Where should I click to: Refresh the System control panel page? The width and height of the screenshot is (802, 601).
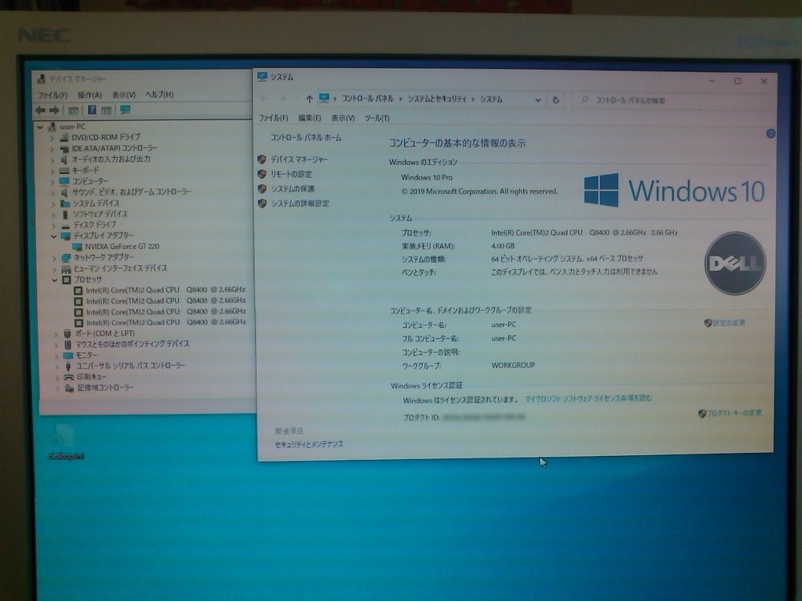tap(556, 100)
